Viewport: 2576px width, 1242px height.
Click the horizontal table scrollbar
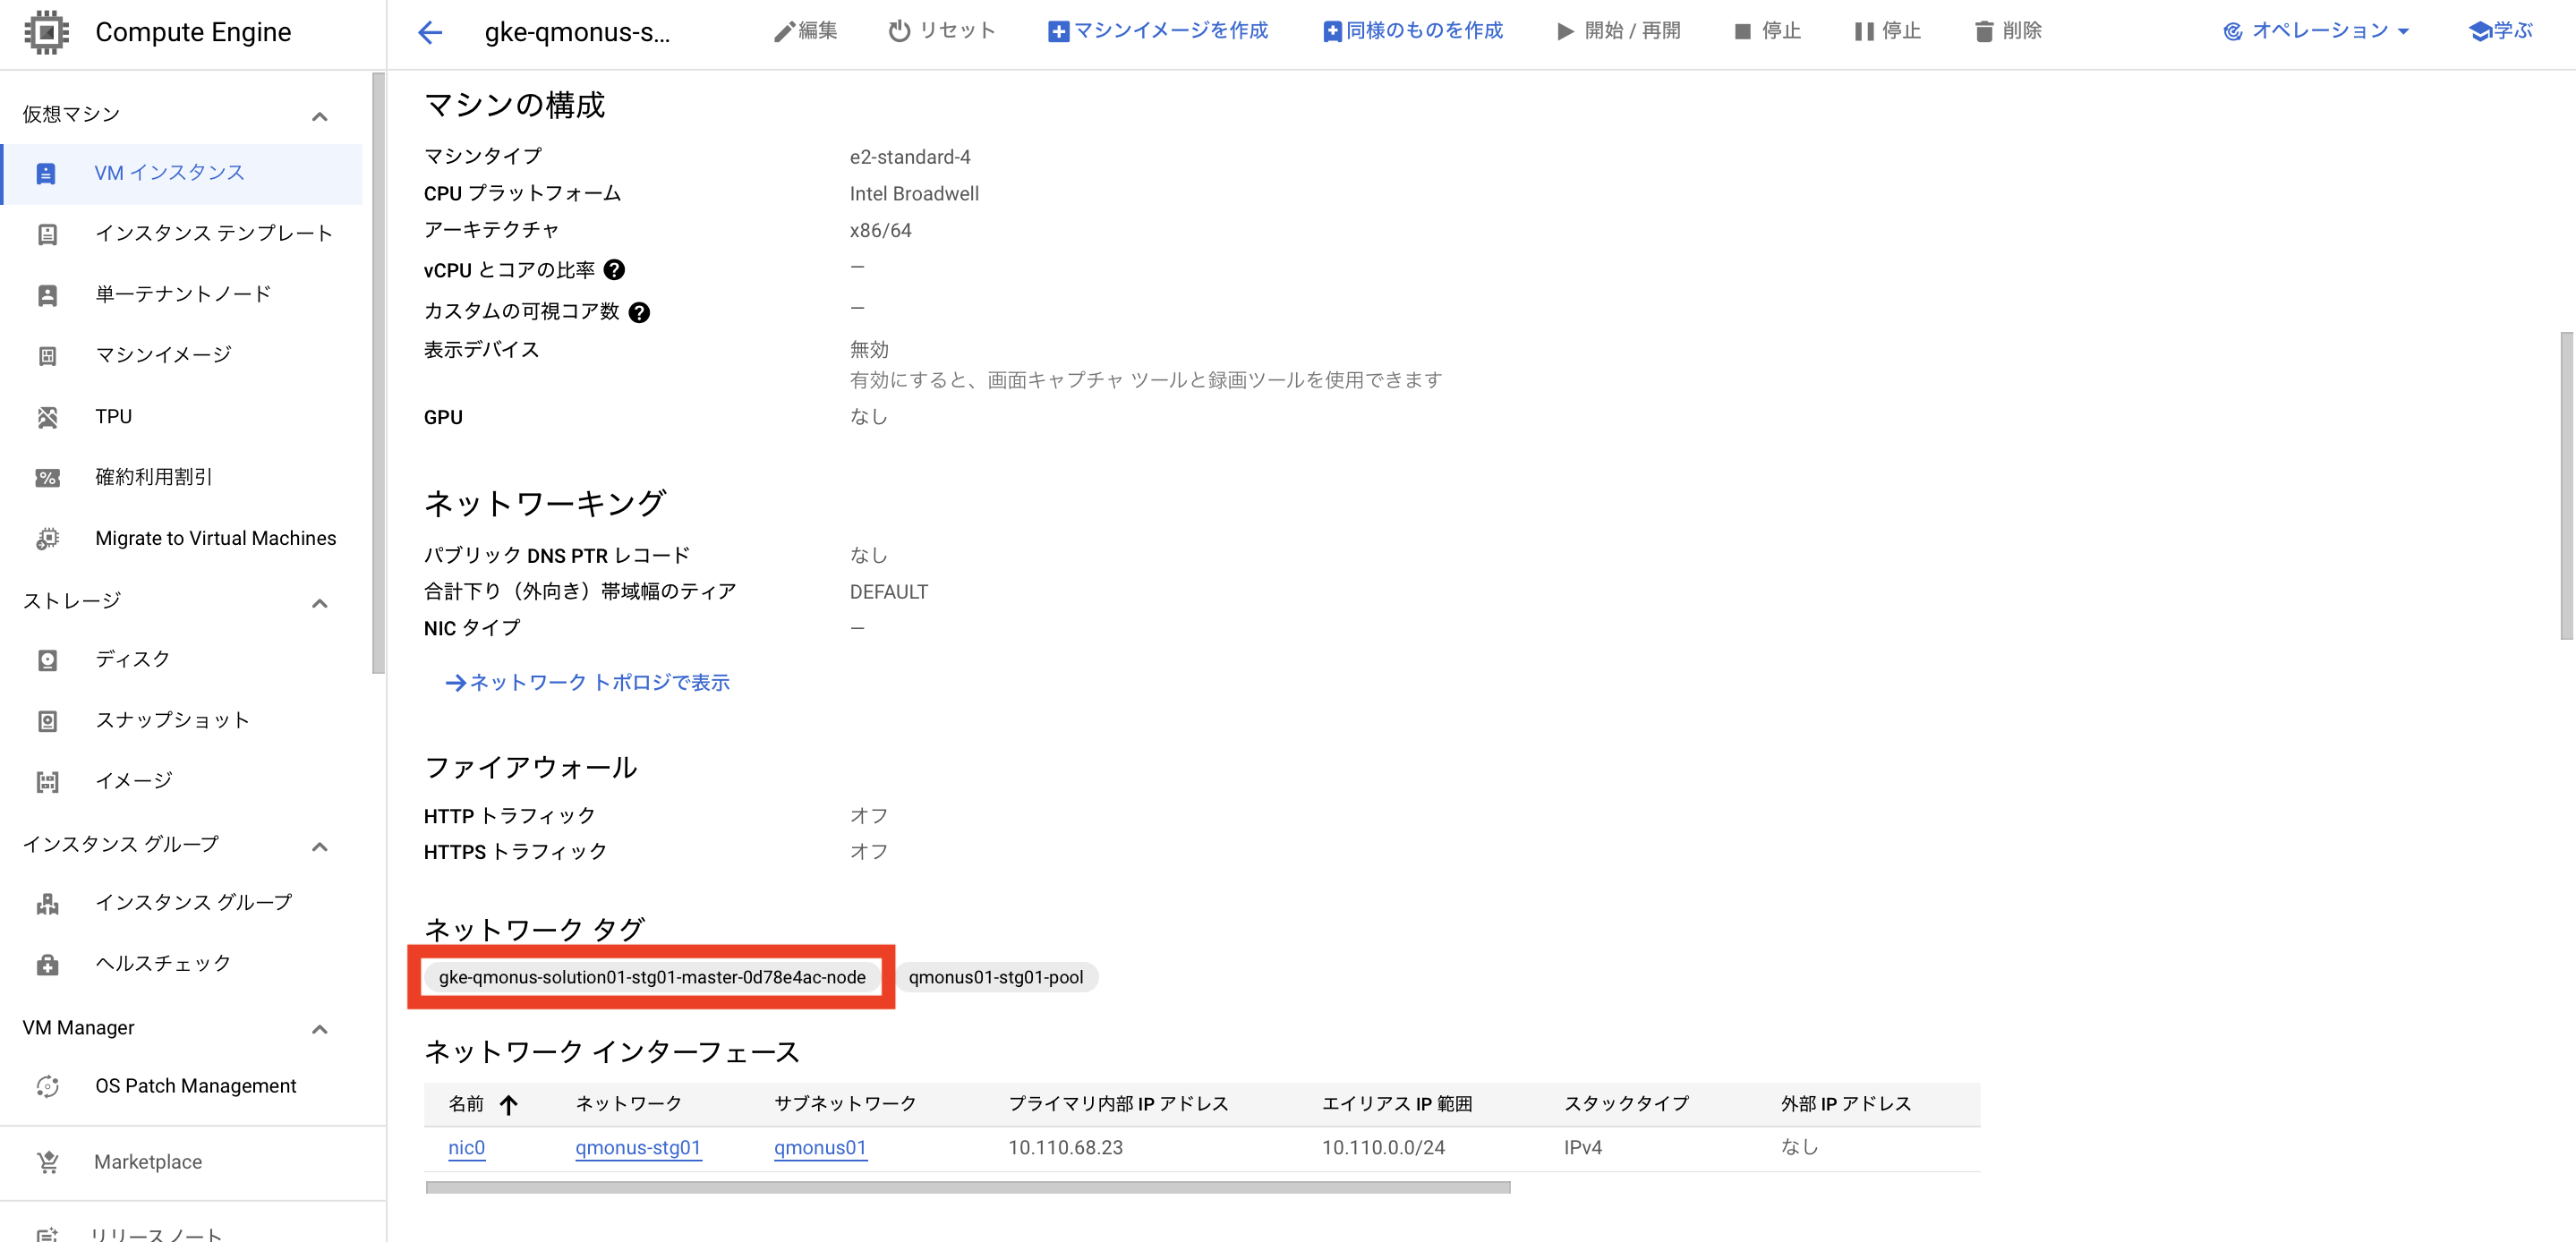967,1187
